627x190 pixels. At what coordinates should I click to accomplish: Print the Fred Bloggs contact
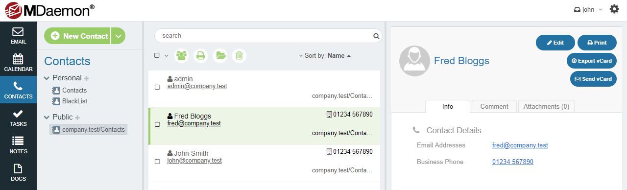coord(597,43)
